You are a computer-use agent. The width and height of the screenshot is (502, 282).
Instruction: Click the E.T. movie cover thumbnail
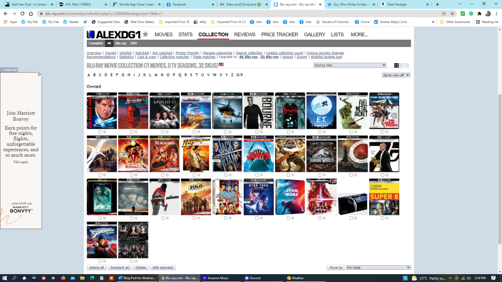click(321, 111)
